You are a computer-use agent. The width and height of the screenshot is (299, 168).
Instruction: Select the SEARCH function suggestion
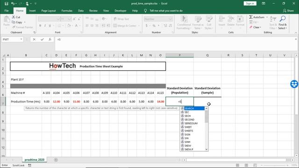tap(192, 108)
